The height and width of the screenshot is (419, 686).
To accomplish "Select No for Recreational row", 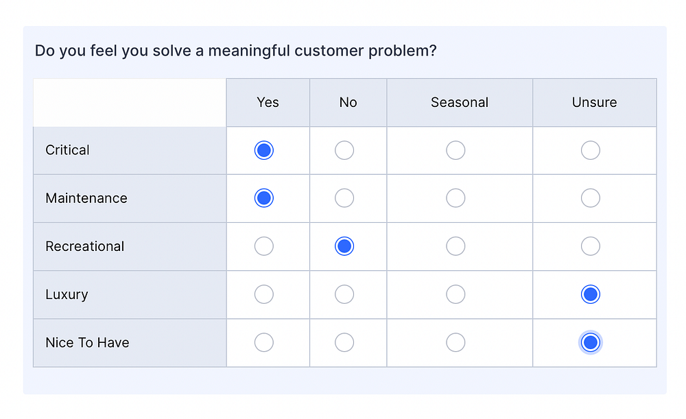I will pyautogui.click(x=344, y=246).
